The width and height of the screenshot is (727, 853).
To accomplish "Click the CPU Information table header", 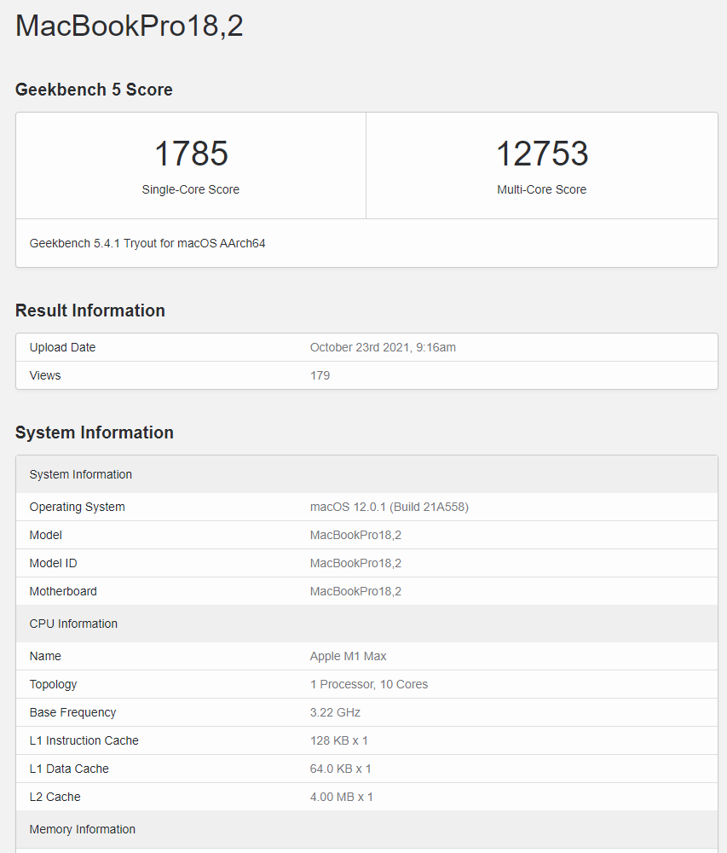I will coord(73,624).
